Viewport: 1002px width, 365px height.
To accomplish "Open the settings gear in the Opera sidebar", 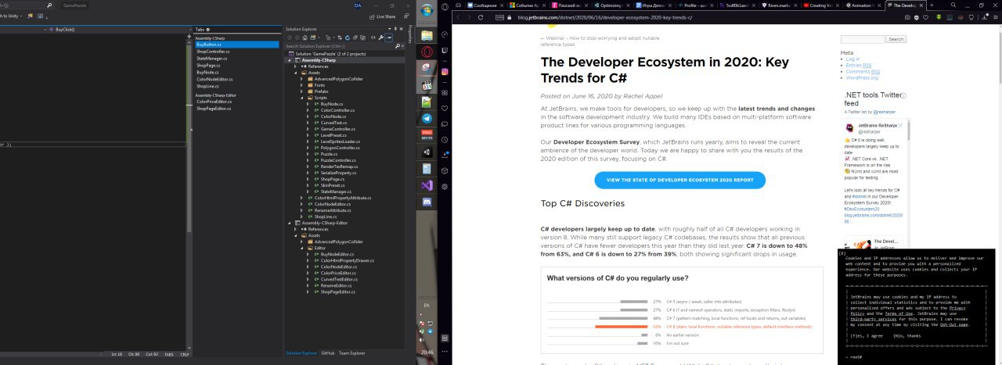I will tap(445, 186).
